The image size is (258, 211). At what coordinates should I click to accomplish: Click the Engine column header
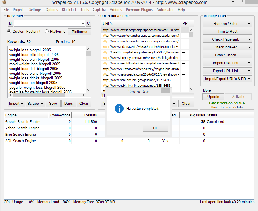[x=26, y=115]
